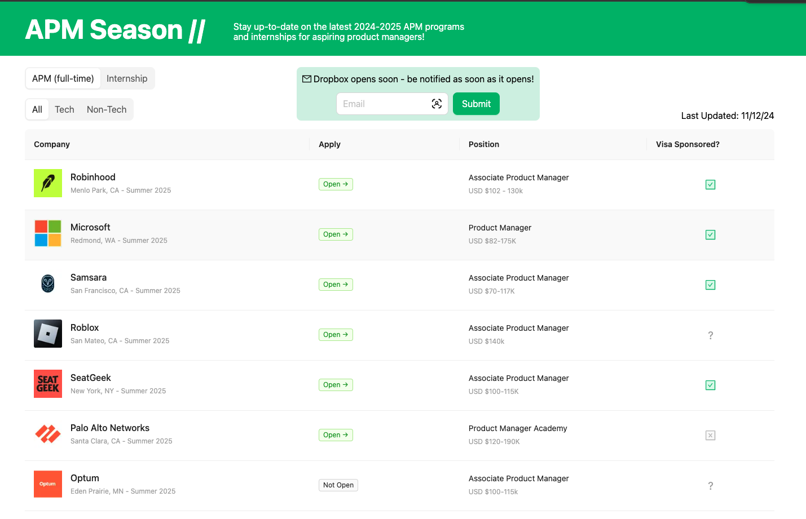
Task: Click the SeatGeek red logo
Action: [x=48, y=384]
